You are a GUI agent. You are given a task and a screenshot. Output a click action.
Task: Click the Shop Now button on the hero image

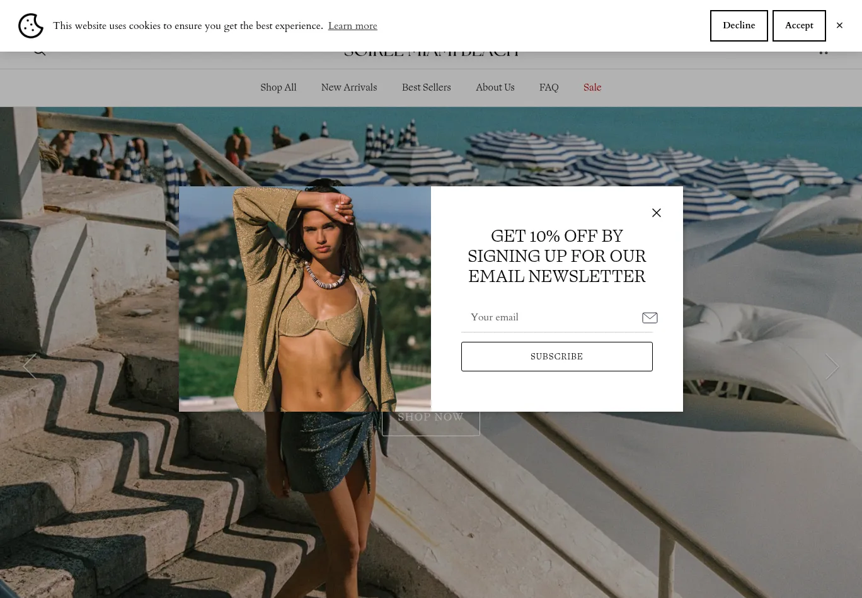pyautogui.click(x=430, y=424)
